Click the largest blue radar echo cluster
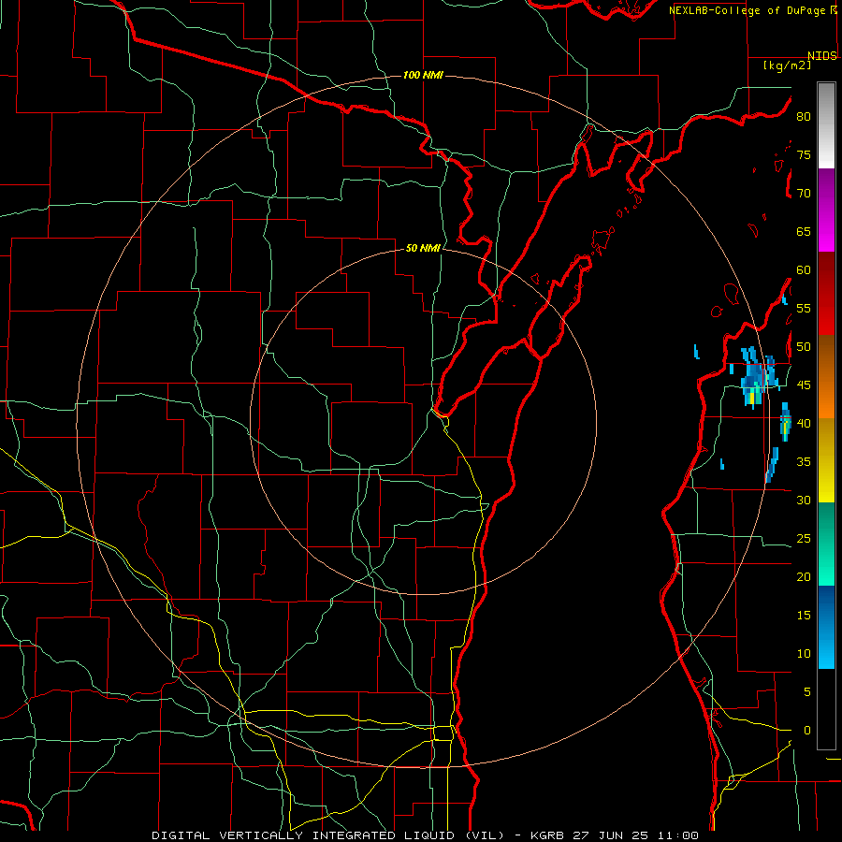The width and height of the screenshot is (842, 842). pos(758,376)
